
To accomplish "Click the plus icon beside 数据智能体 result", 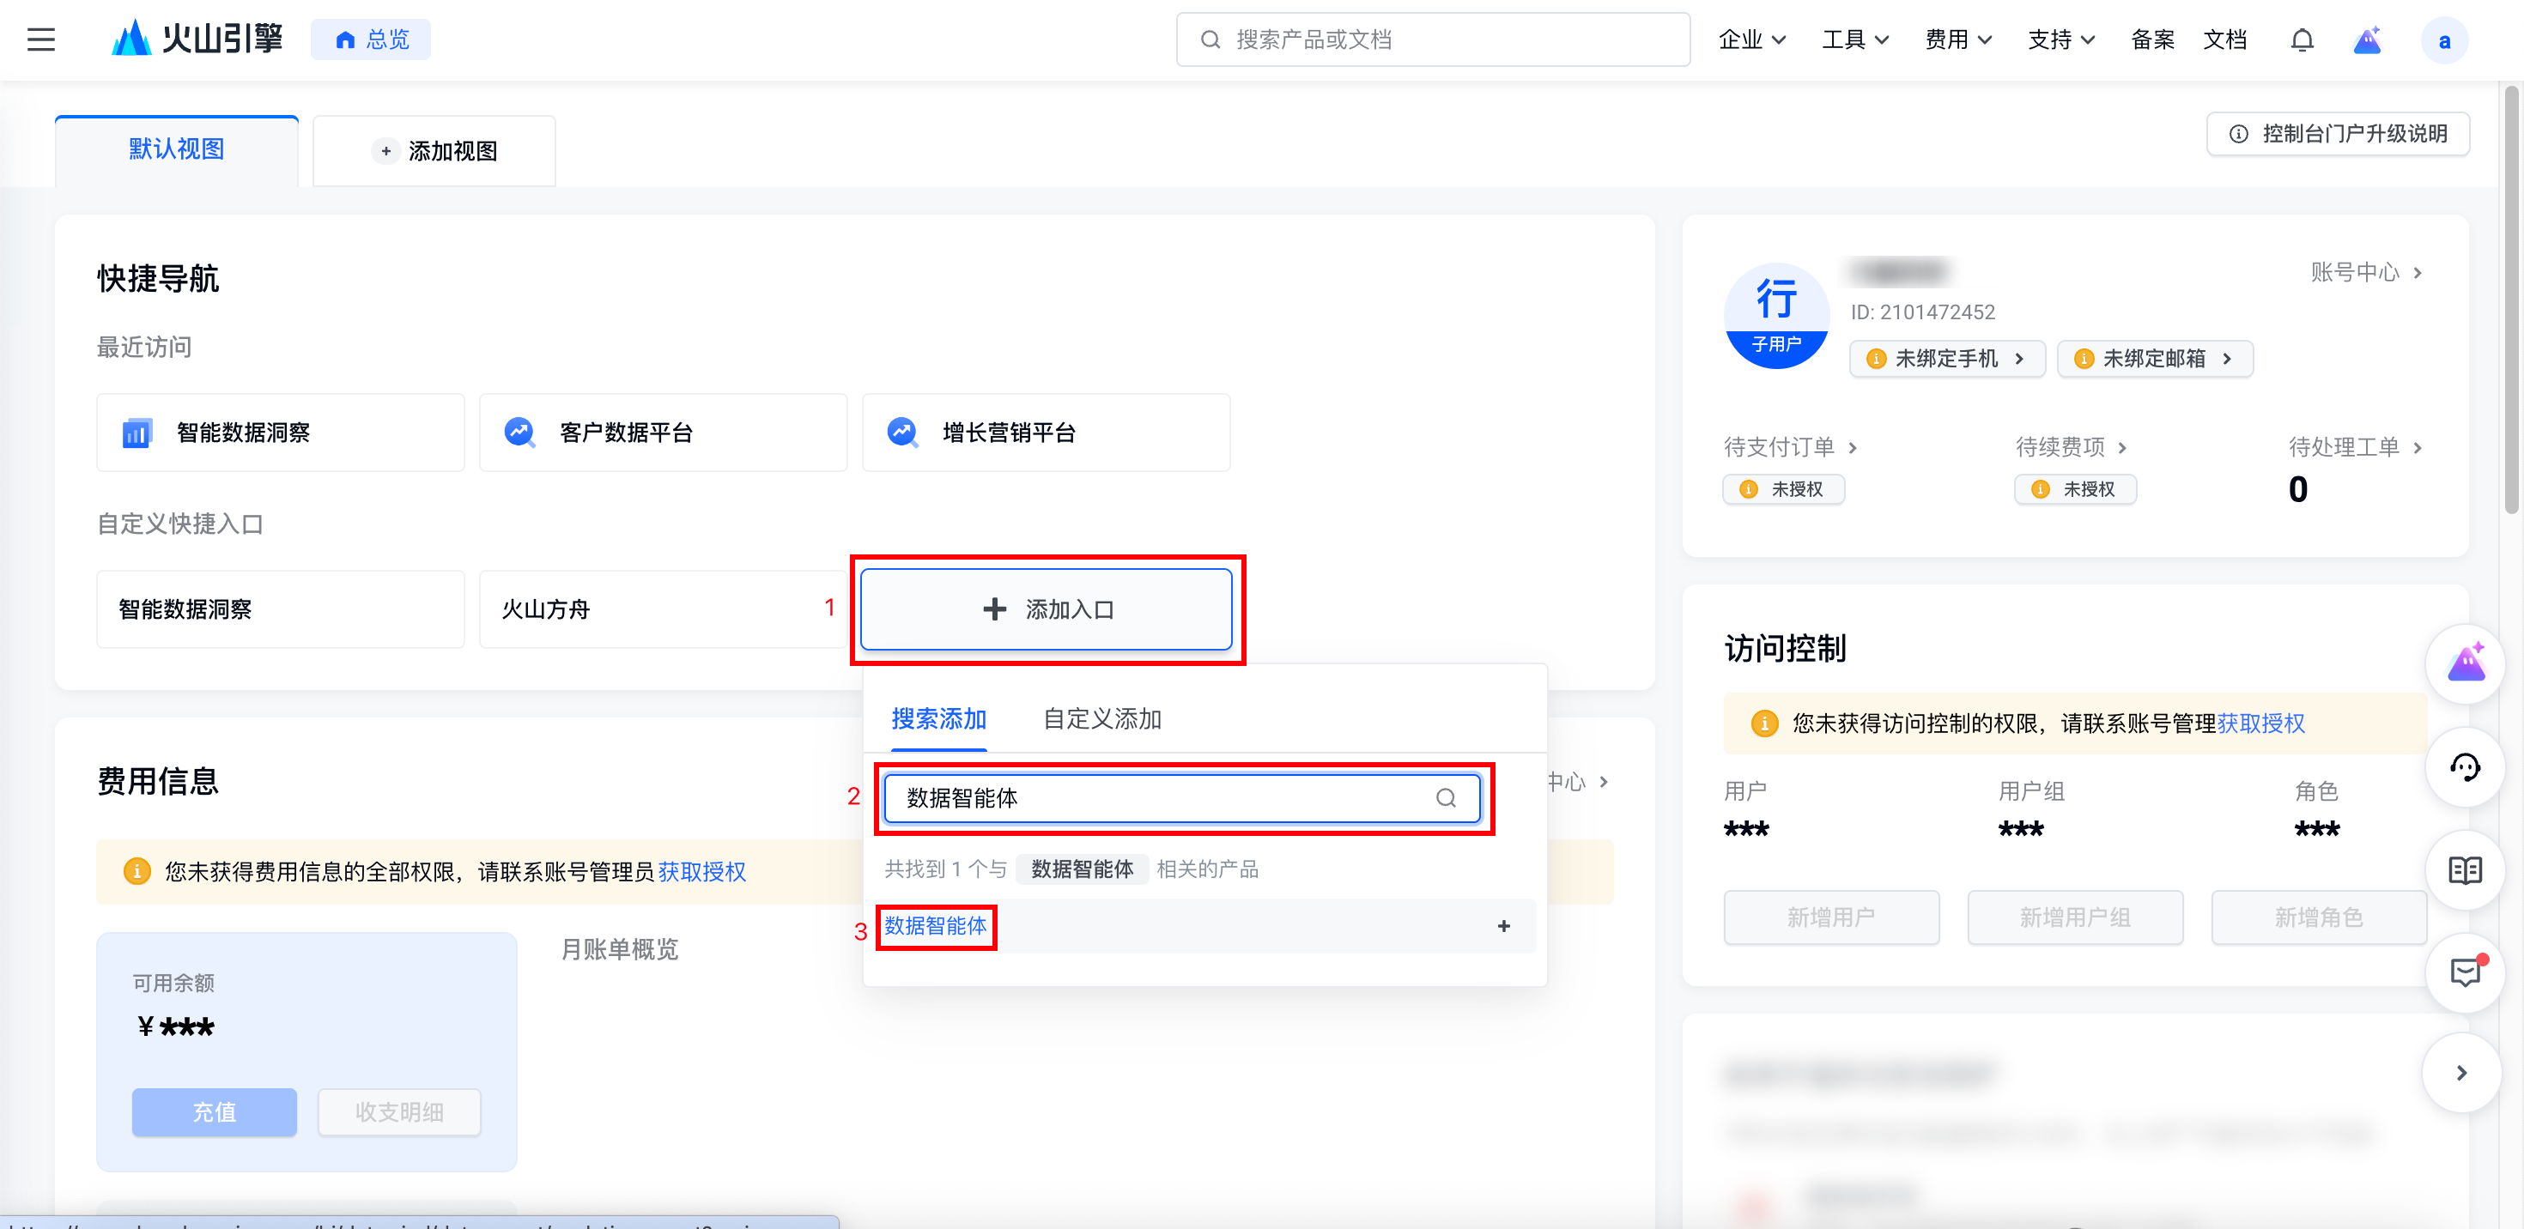I will (x=1503, y=925).
